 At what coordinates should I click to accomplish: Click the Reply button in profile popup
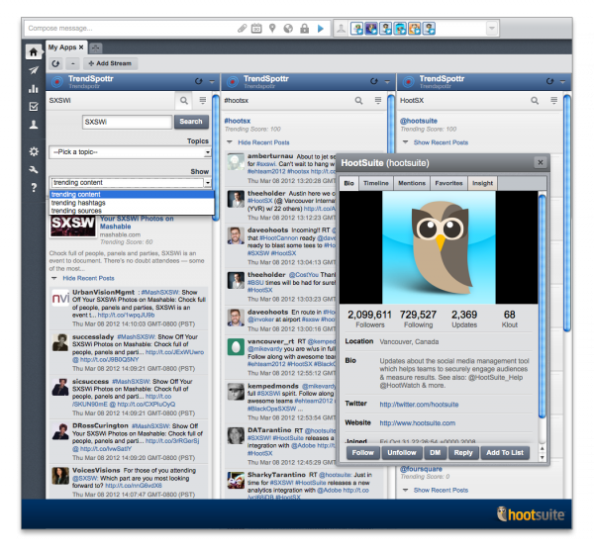tap(463, 453)
